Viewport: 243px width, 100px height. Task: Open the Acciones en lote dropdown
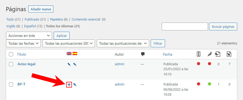[29, 36]
